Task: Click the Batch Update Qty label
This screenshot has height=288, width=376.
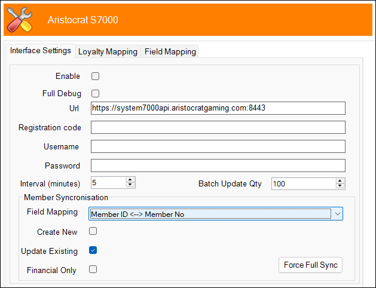Action: (x=230, y=184)
